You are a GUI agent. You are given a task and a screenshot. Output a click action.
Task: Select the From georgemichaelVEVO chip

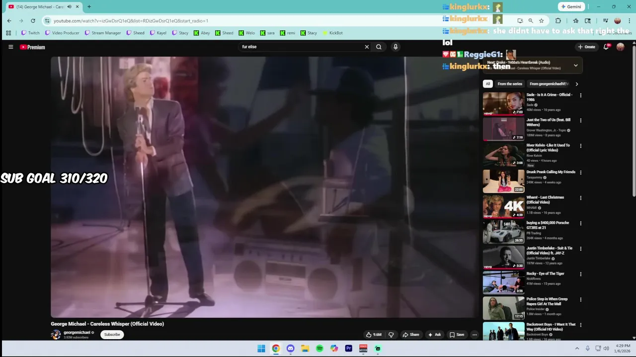(x=549, y=84)
